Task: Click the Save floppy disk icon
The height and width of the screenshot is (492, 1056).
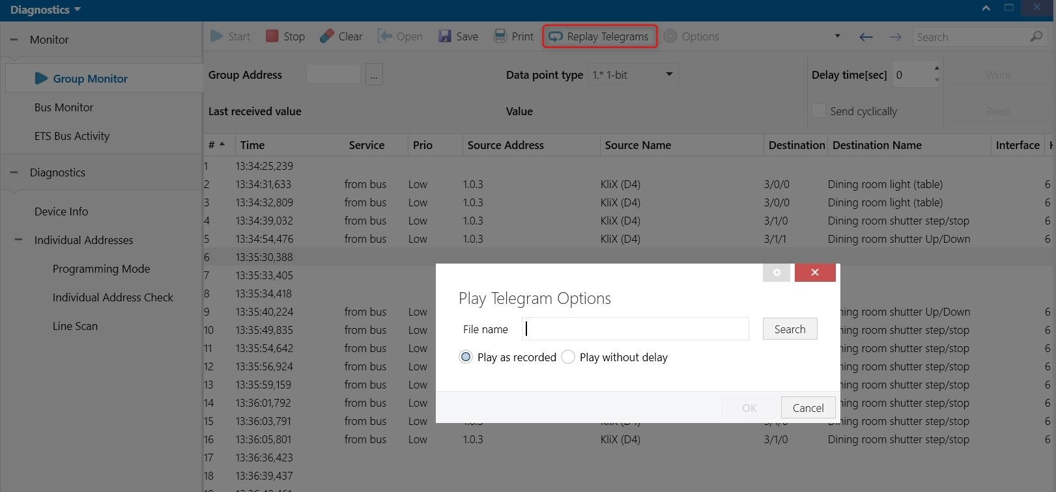Action: pos(445,36)
